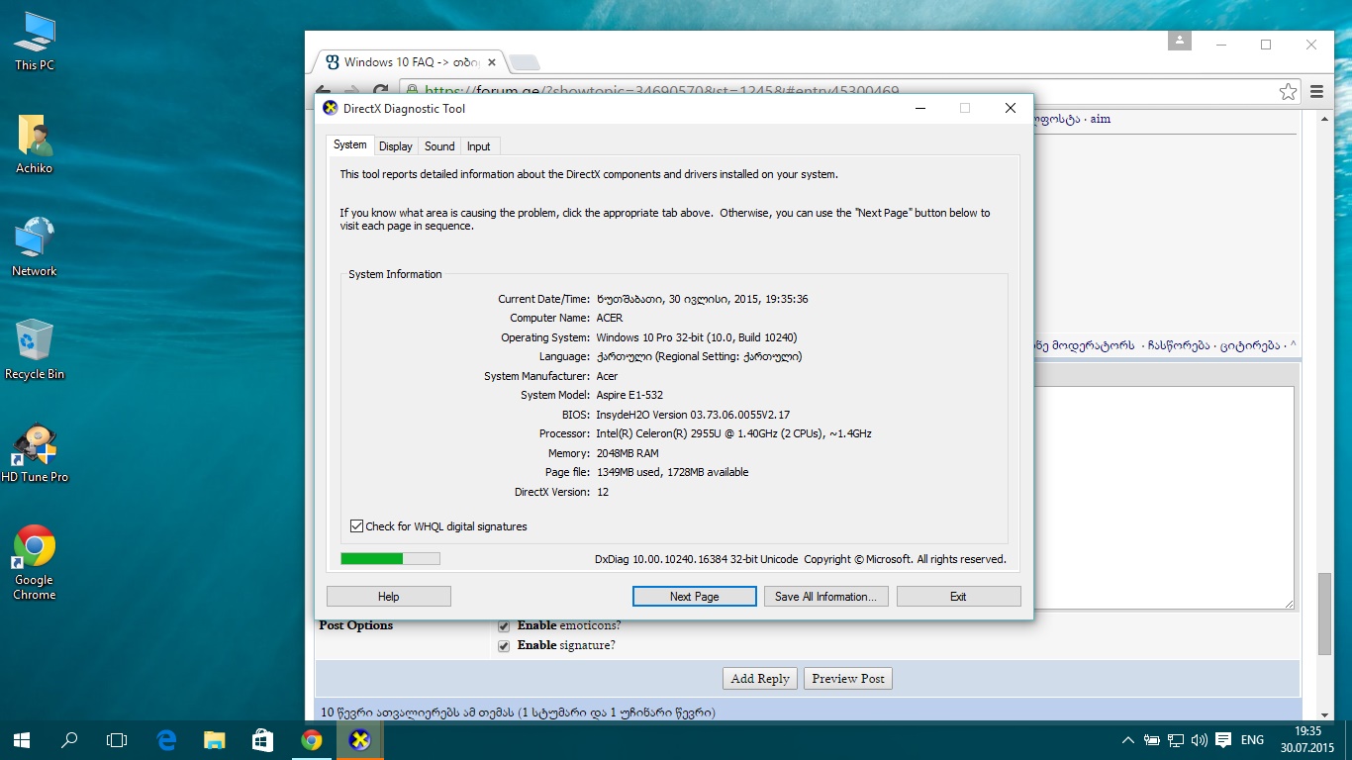Screen dimensions: 1352x760
Task: Click Chrome's reload button
Action: 381,91
